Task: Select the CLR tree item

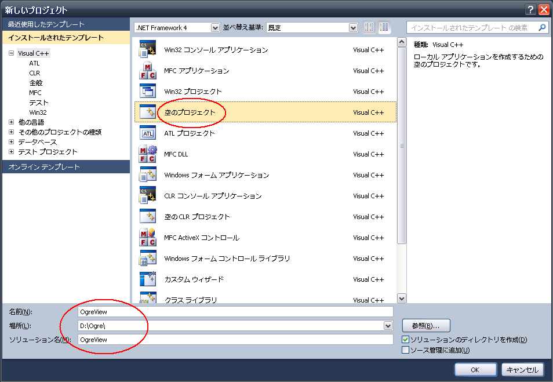Action: [x=35, y=73]
